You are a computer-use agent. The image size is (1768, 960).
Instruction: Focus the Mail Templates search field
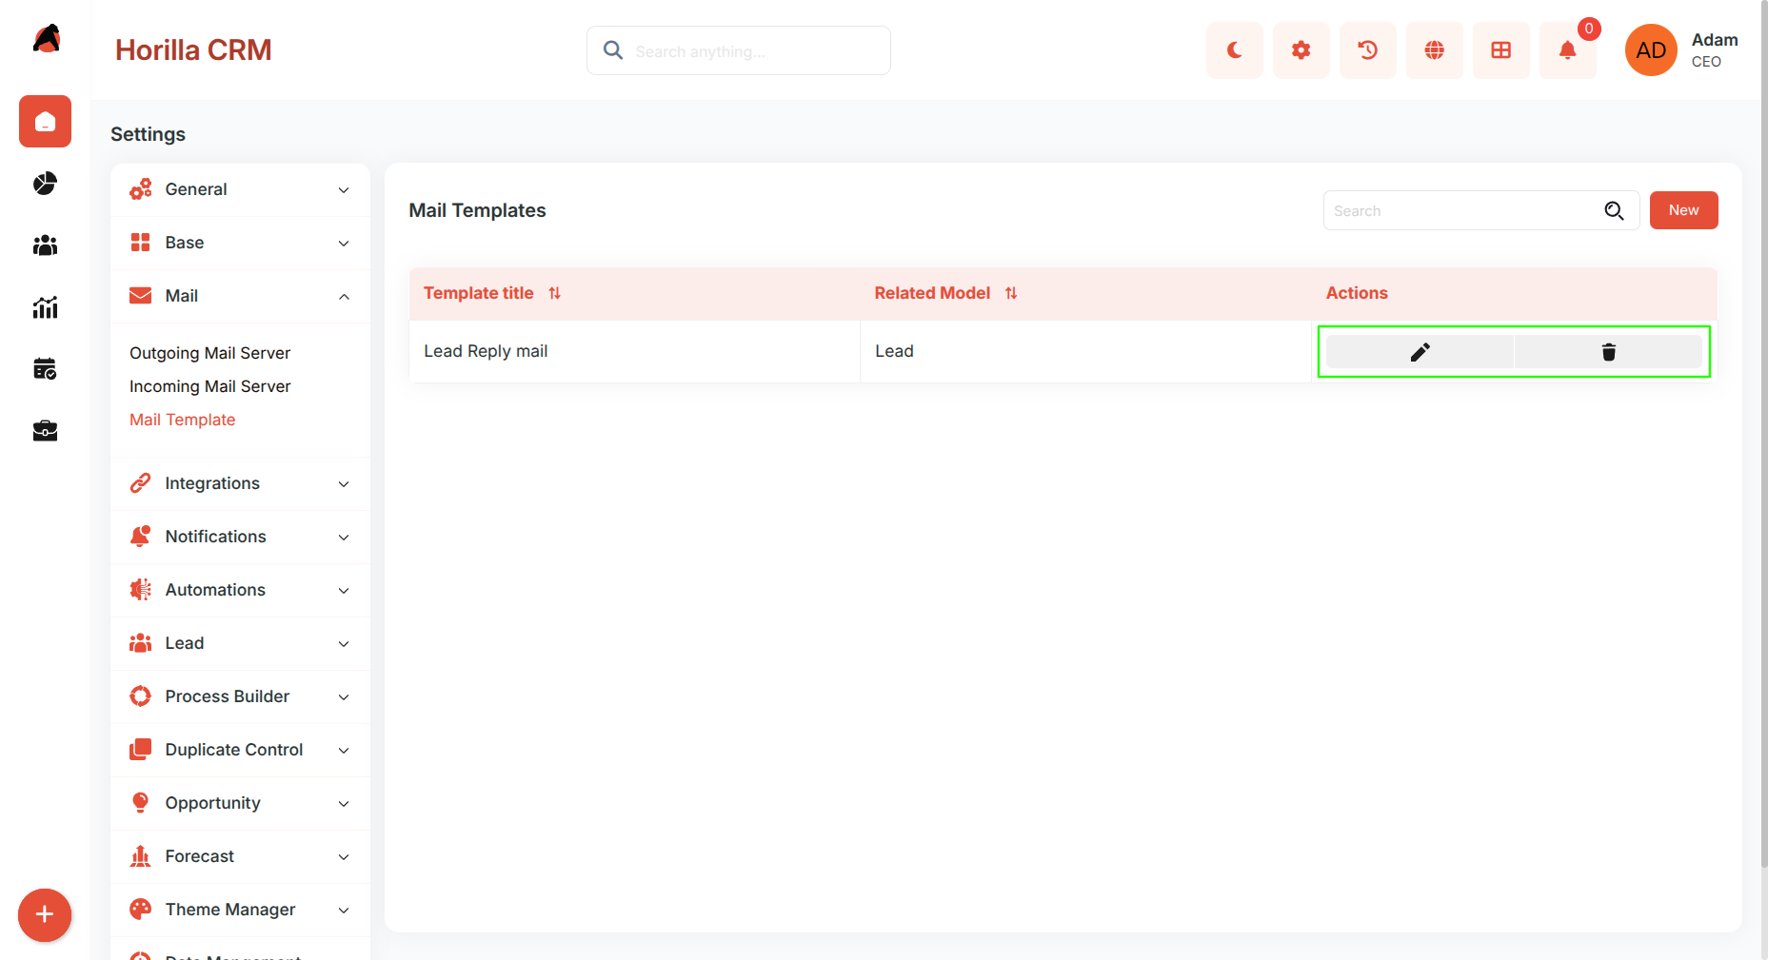1480,210
